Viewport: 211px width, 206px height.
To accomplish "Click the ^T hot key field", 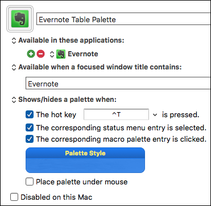I will [x=116, y=114].
